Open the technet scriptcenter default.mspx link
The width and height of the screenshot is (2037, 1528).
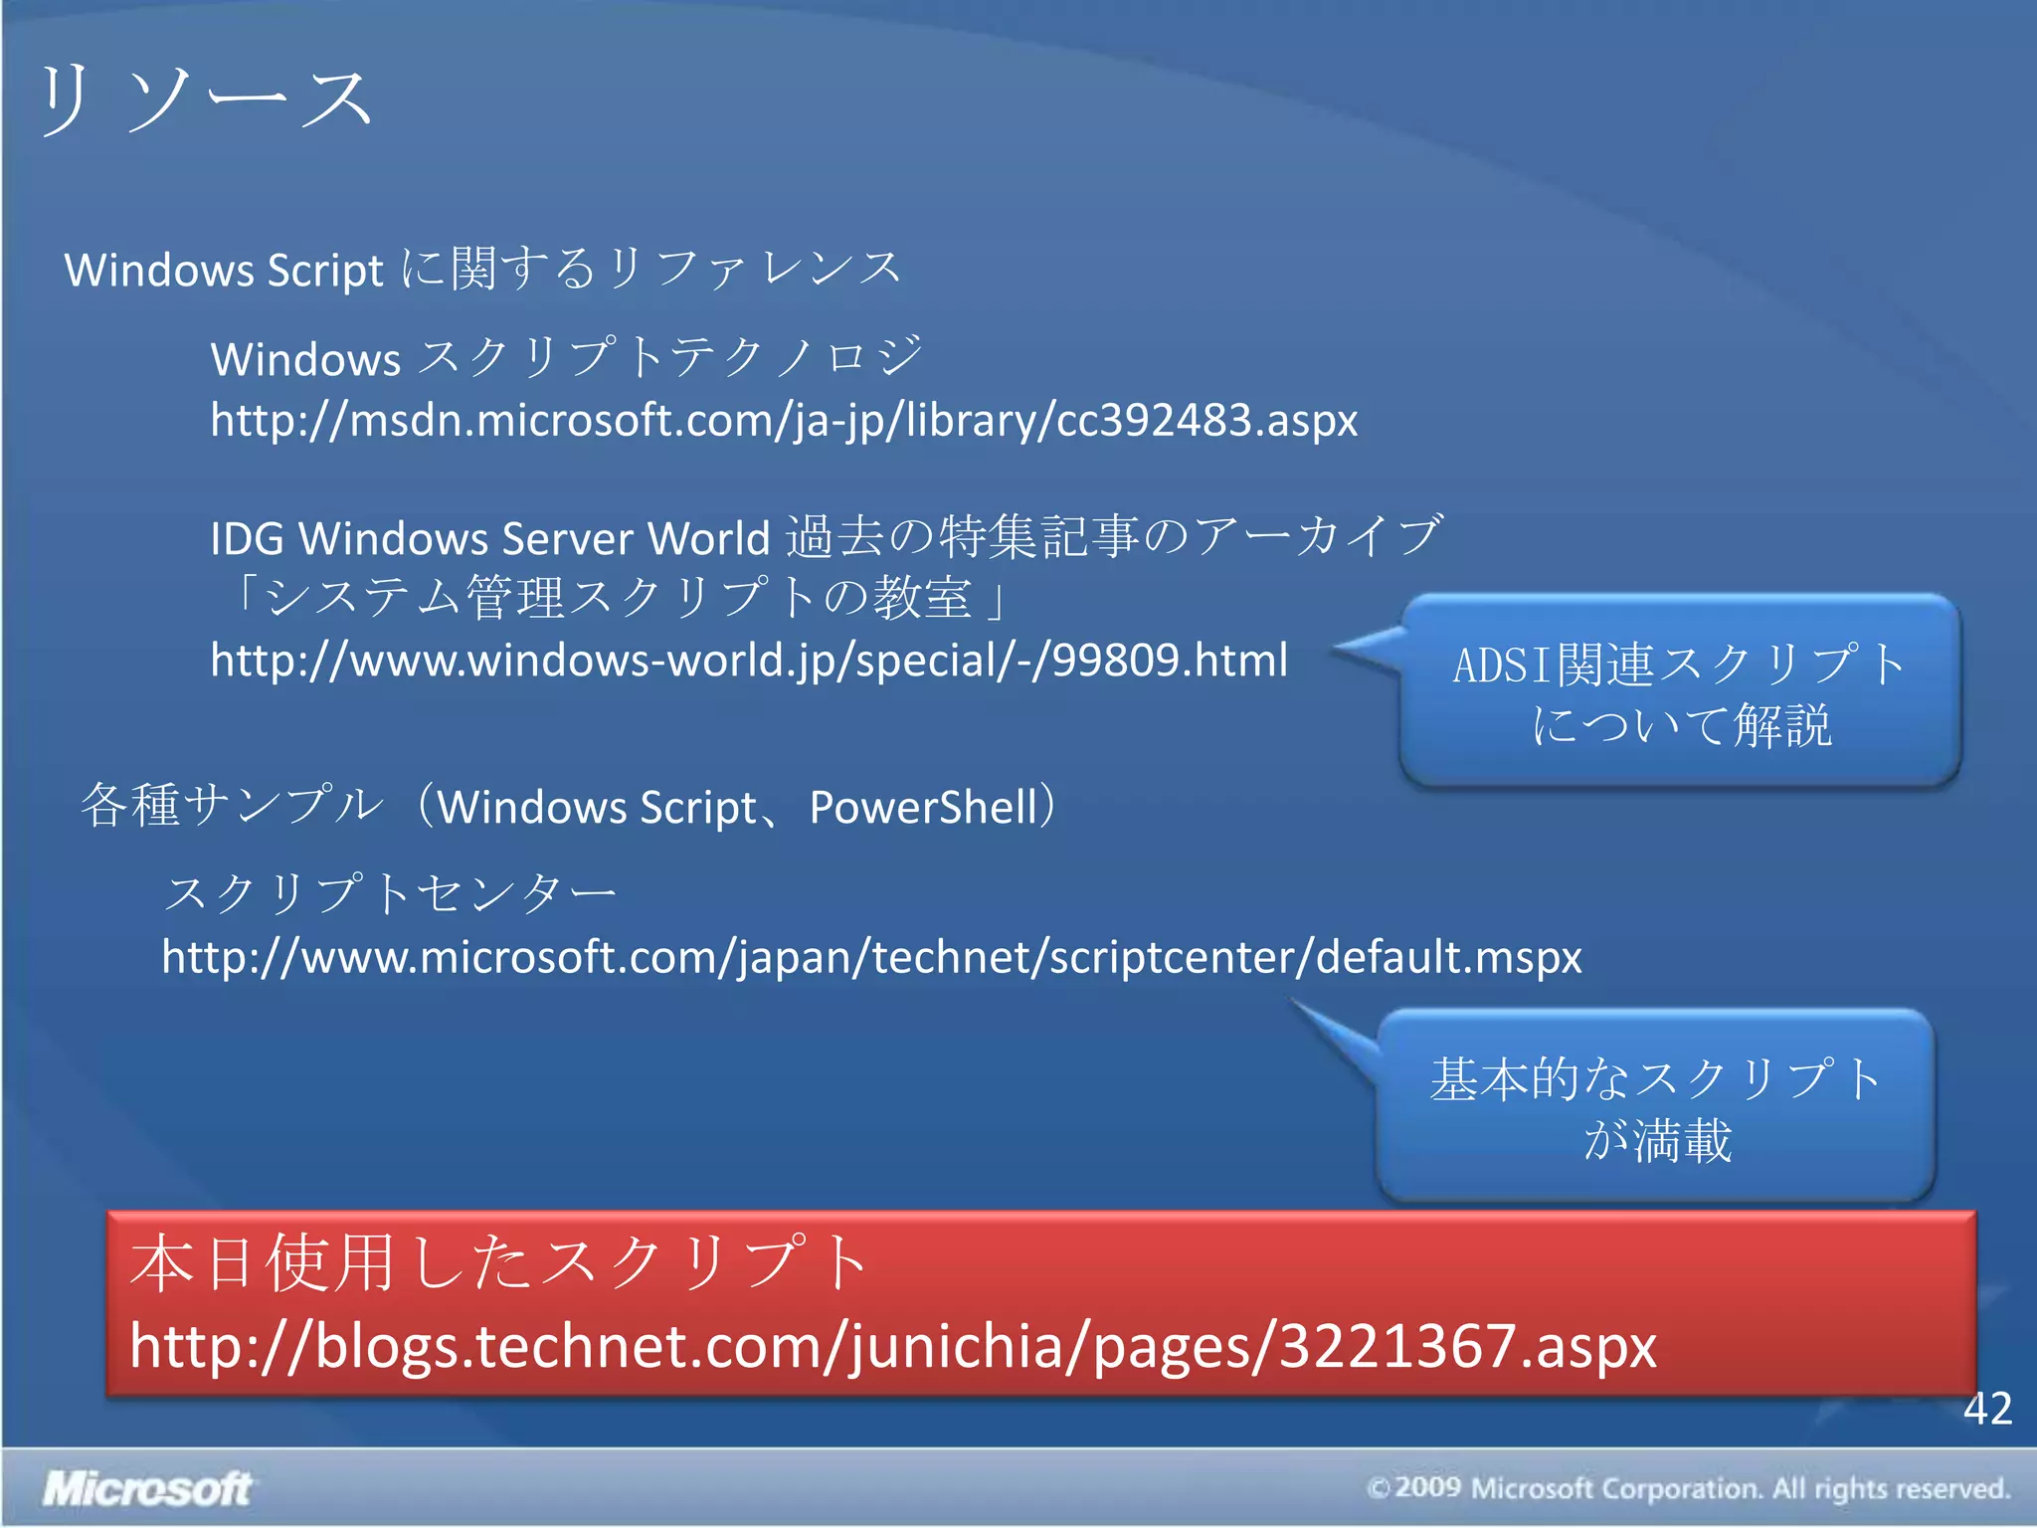871,958
